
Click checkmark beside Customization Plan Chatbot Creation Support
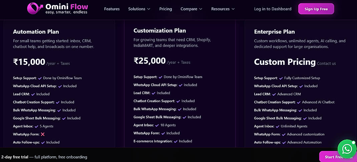pyautogui.click(x=178, y=101)
